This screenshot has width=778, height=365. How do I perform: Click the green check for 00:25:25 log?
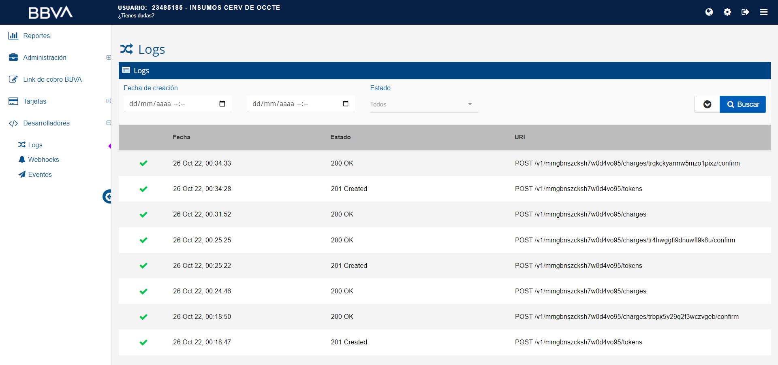pos(143,240)
